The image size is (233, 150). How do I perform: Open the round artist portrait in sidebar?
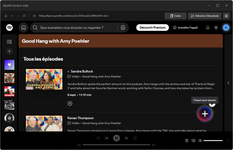(9, 118)
